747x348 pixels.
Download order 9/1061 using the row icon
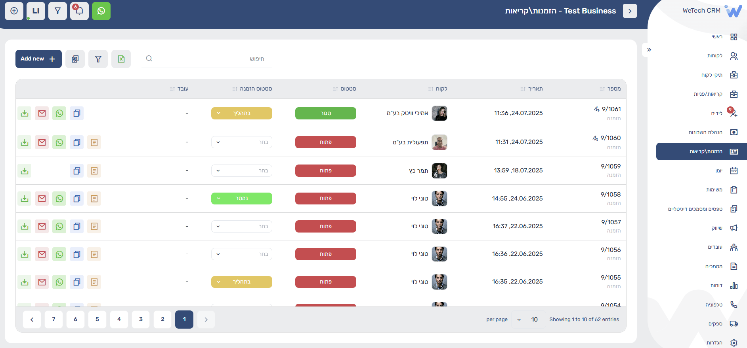25,113
